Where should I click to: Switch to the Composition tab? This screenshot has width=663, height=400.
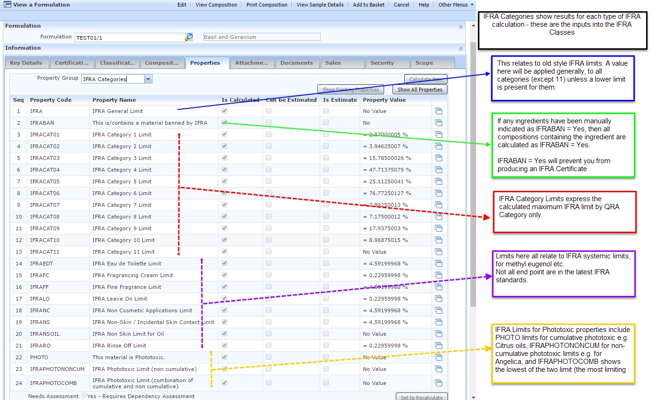coord(162,62)
